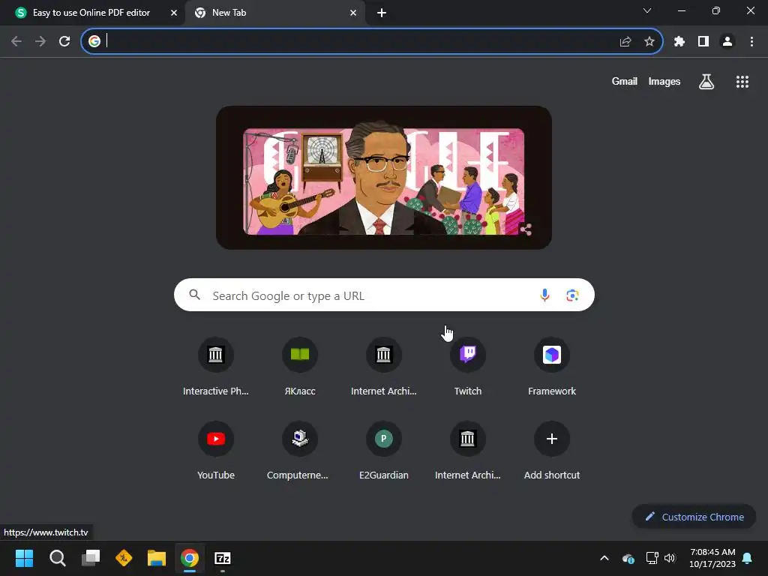Click the Chrome taskbar icon
This screenshot has height=576, width=768.
tap(190, 558)
